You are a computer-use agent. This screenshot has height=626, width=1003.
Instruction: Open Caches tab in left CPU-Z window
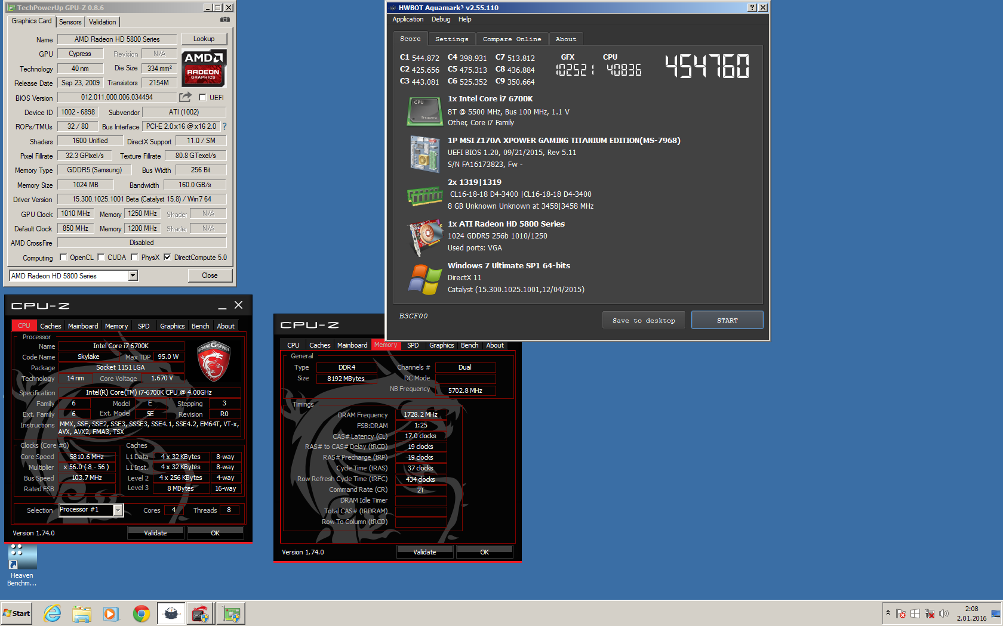[x=51, y=326]
